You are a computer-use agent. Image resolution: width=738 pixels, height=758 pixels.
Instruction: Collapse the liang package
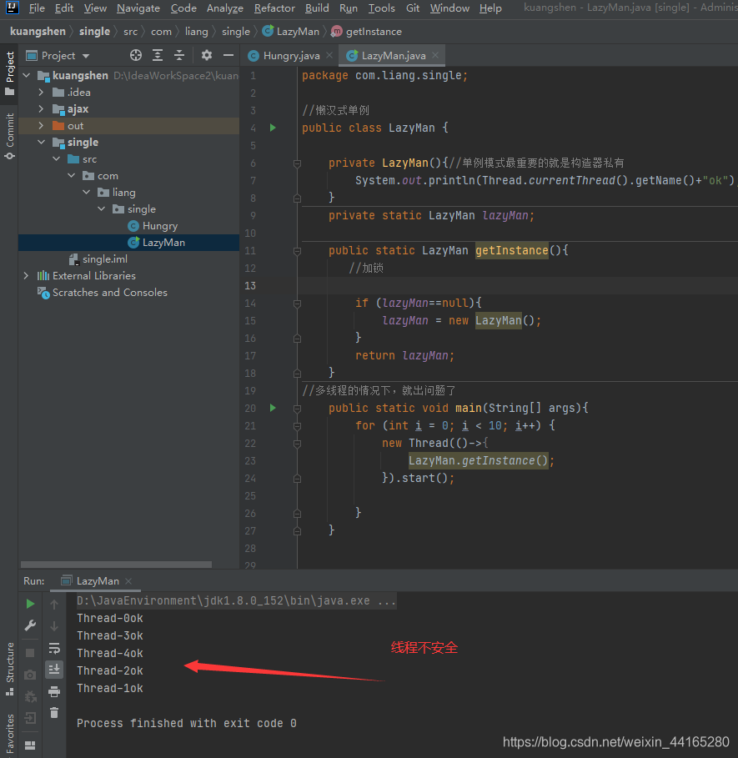(87, 193)
